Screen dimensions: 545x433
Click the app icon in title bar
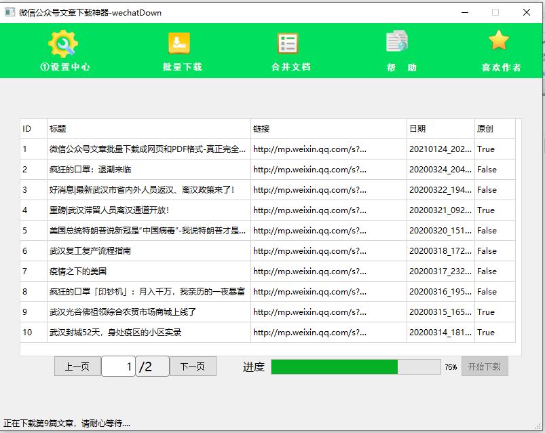coord(10,12)
